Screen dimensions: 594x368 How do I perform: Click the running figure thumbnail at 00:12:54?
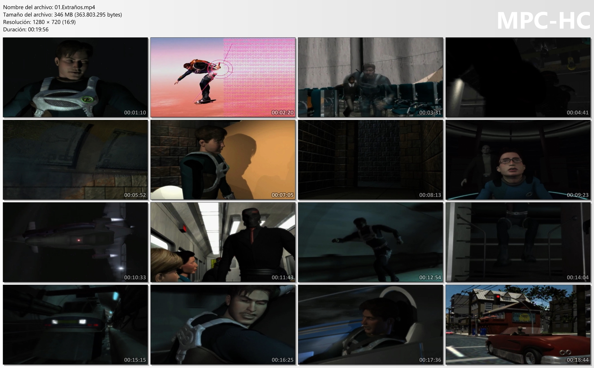370,242
